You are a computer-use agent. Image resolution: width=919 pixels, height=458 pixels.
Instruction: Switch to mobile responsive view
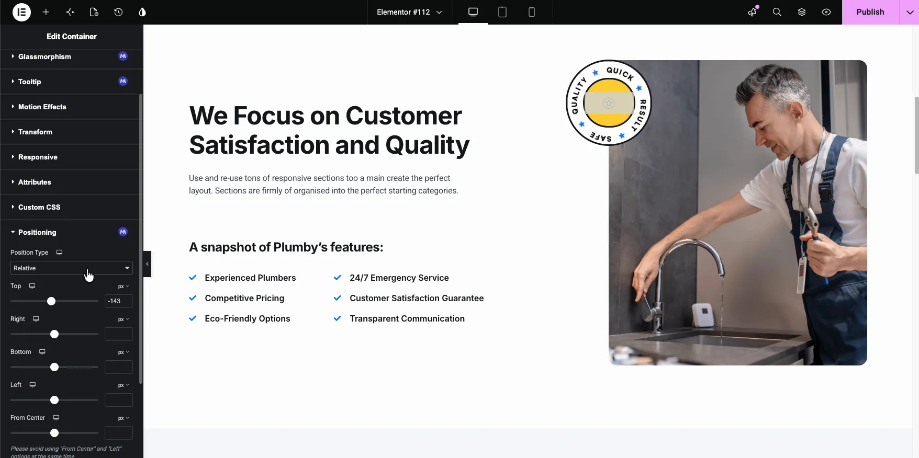tap(532, 12)
